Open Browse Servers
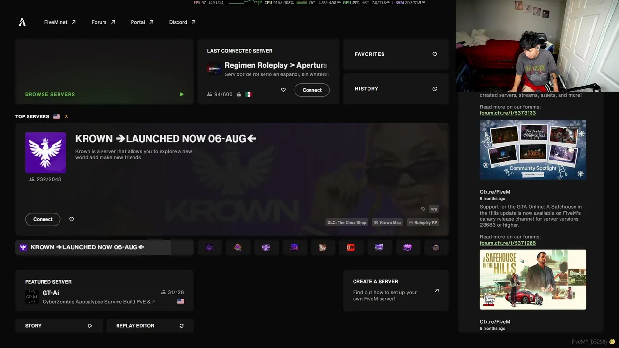The height and width of the screenshot is (348, 619). (104, 72)
